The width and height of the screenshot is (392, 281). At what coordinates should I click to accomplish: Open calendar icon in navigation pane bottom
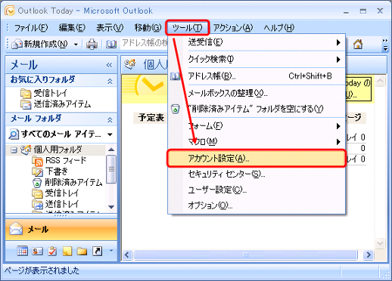coord(23,251)
